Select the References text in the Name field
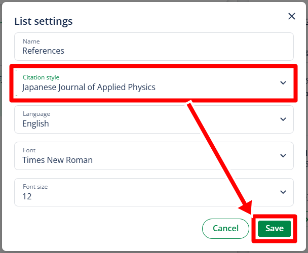 pos(43,51)
